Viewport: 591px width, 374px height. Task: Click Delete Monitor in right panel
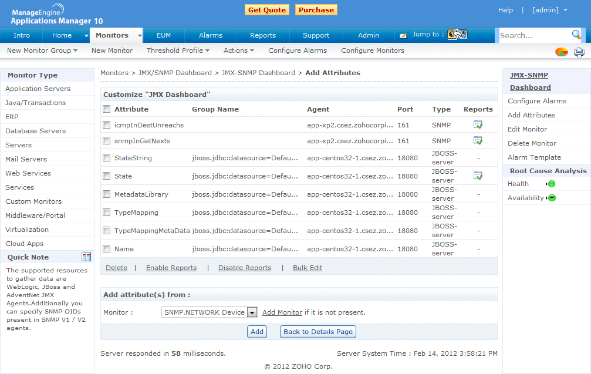coord(532,143)
